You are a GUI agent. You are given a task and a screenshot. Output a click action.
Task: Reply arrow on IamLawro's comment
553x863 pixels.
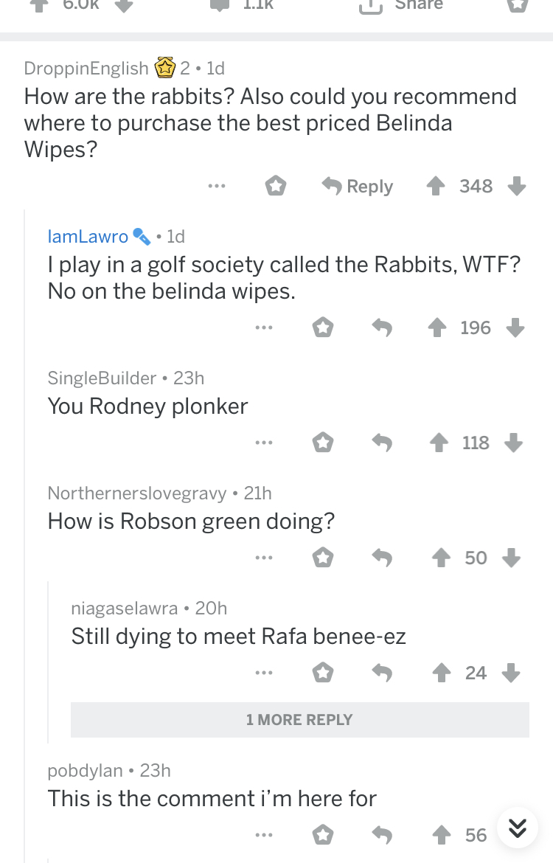[381, 327]
